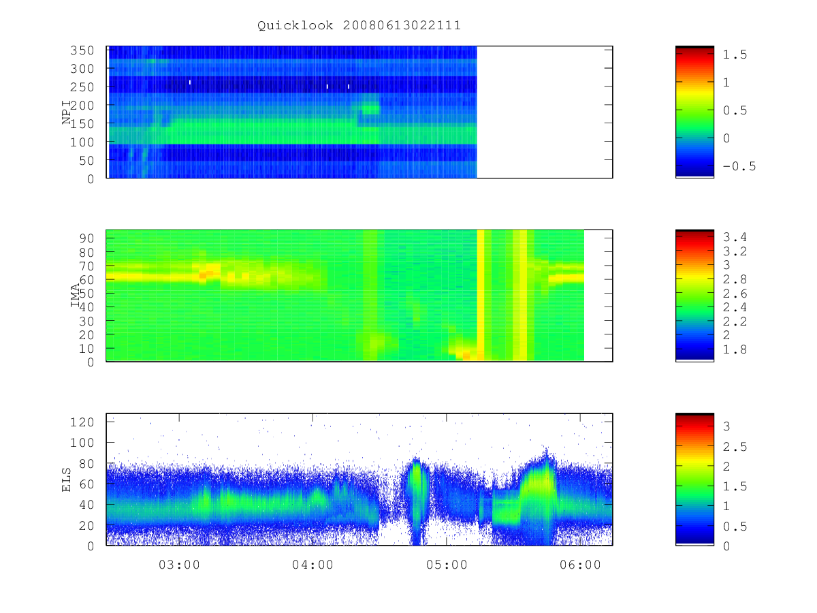Click the 2.2 label on IMA colorbar

735,321
